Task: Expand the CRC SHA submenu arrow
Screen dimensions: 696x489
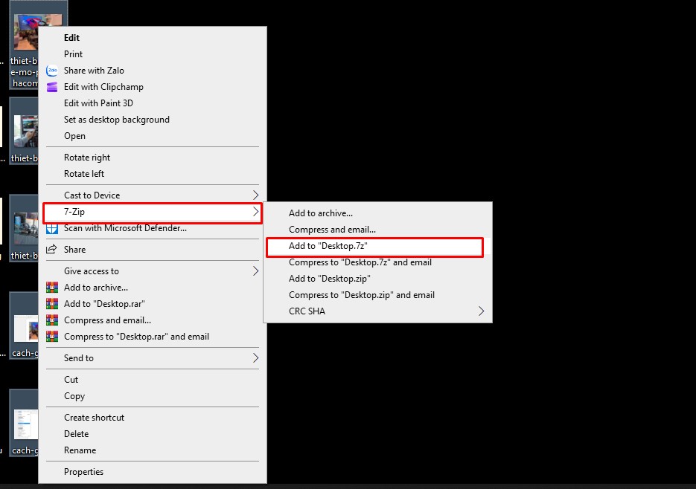Action: pos(481,311)
